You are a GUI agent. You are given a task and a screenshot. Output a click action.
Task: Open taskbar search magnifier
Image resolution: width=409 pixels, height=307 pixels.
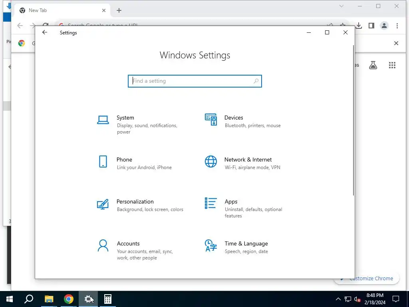29,299
